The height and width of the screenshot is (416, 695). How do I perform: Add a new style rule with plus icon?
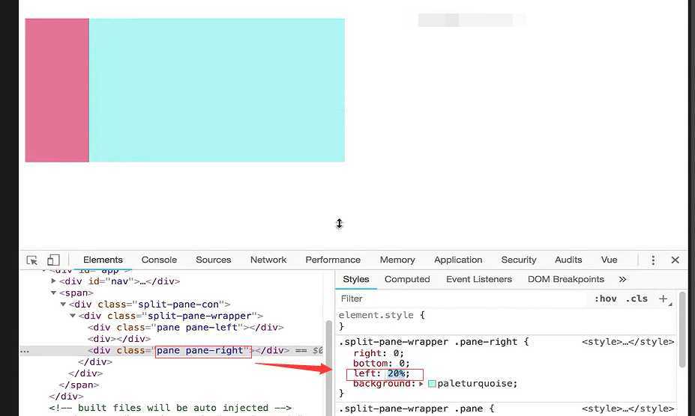(663, 299)
